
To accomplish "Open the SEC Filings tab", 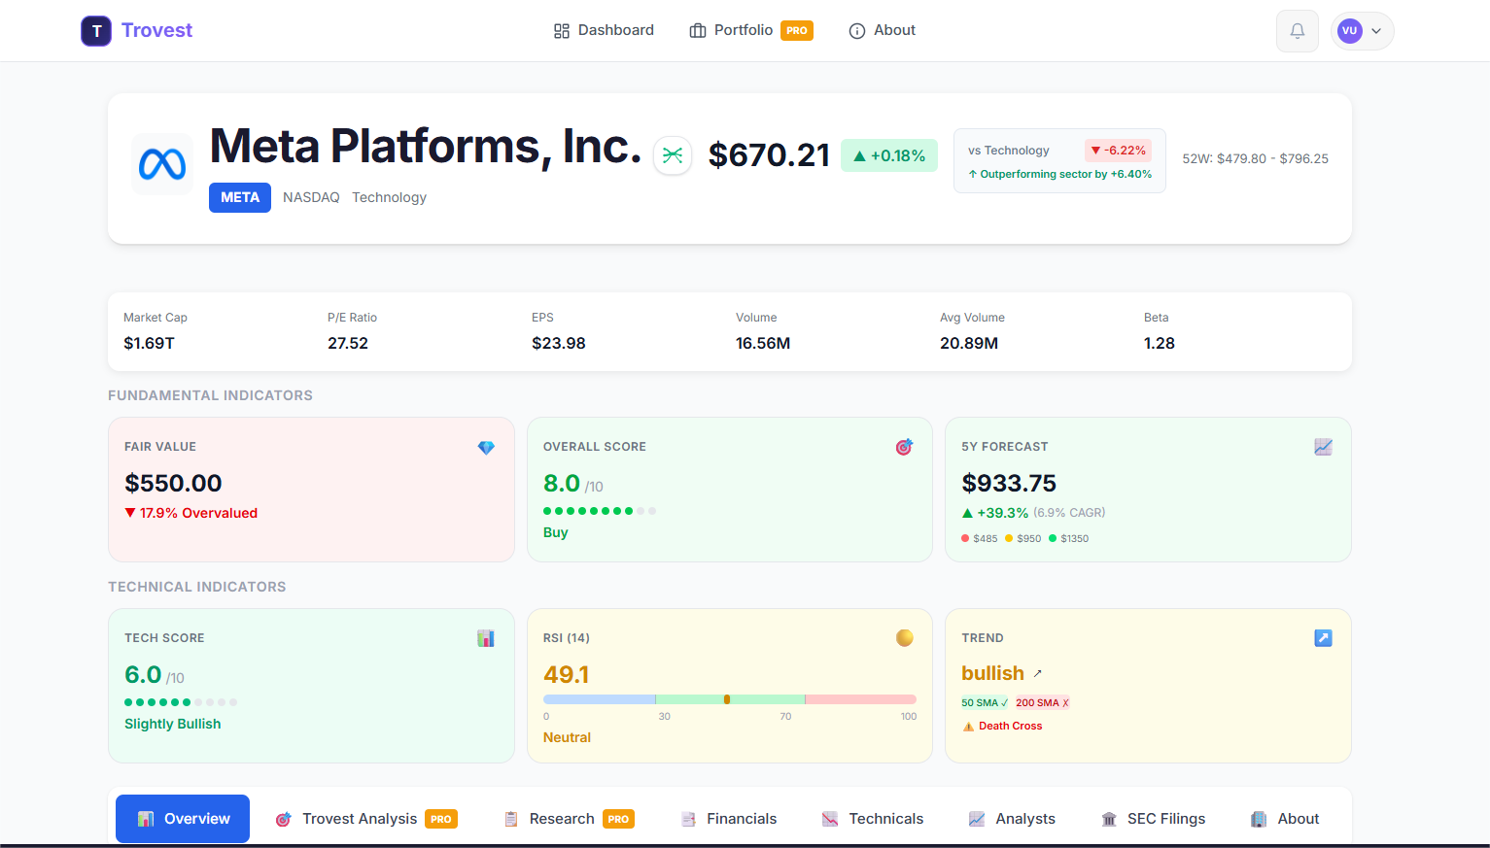I will pos(1153,818).
